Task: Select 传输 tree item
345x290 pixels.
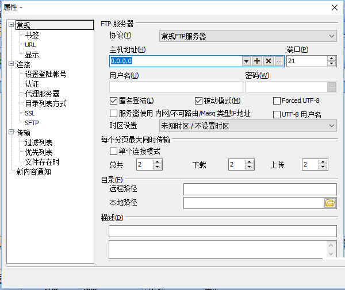Action: click(x=24, y=133)
